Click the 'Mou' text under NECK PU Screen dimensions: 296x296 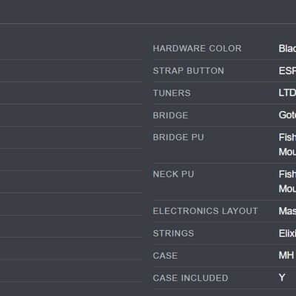coord(287,189)
